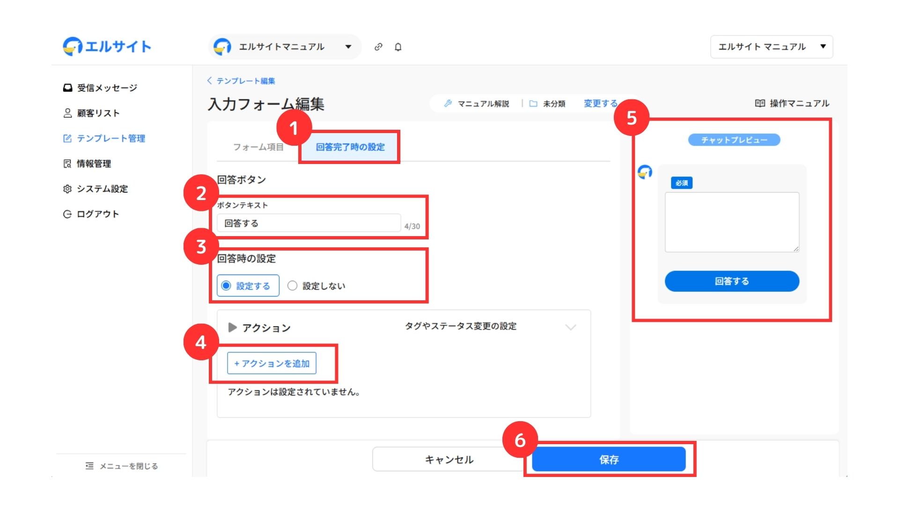899x506 pixels.
Task: Select the 設定する radio button
Action: pyautogui.click(x=227, y=286)
